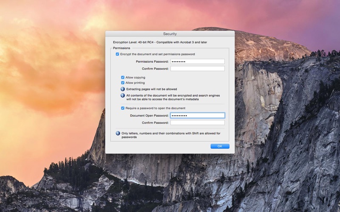The height and width of the screenshot is (212, 340).
Task: Click the Document Open Password field
Action: [x=198, y=115]
